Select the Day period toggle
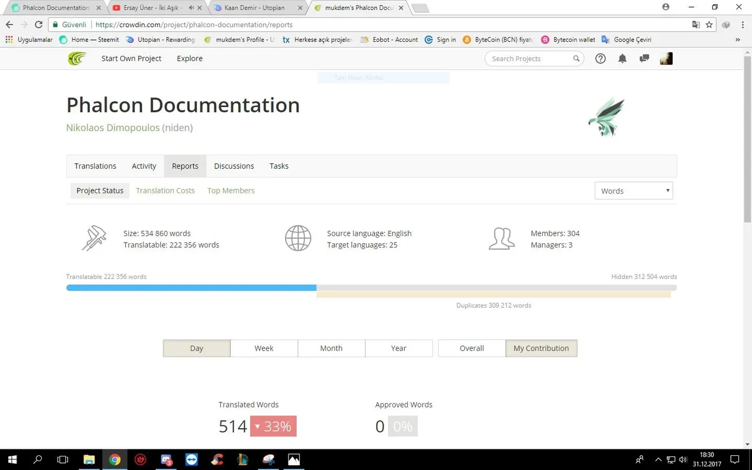The width and height of the screenshot is (752, 470). point(197,348)
